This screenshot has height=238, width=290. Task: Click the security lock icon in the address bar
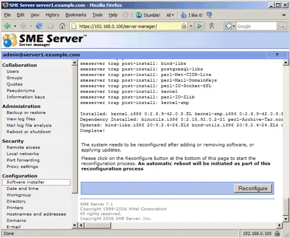point(184,26)
